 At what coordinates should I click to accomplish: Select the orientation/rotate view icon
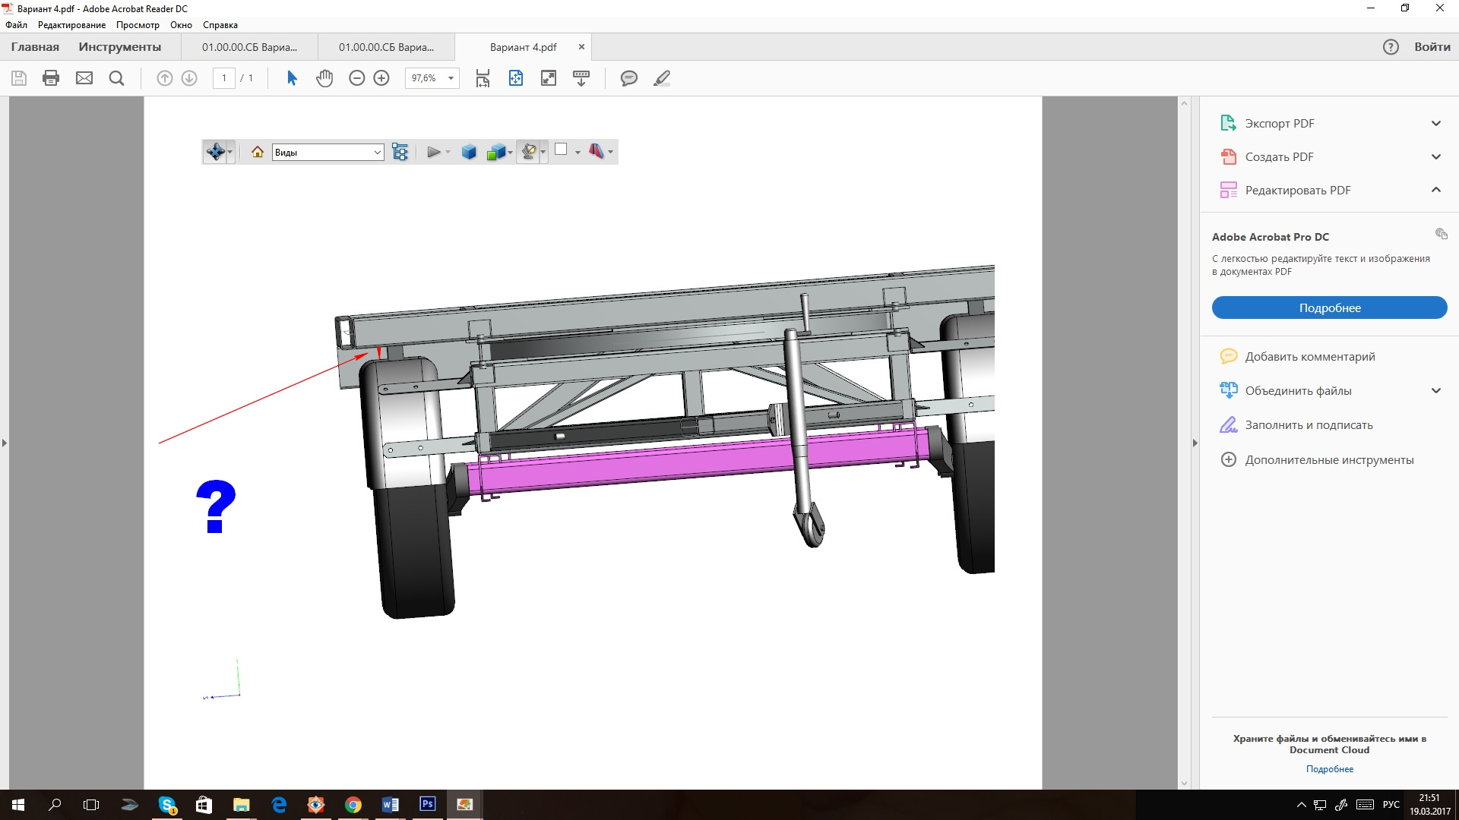(216, 151)
